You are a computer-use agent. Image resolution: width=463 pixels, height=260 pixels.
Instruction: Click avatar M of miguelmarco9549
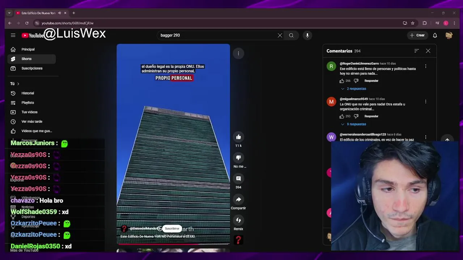tap(331, 102)
